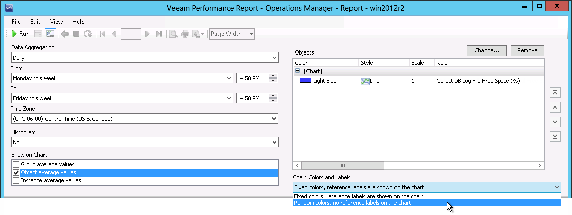572x215 pixels.
Task: Click the objects list horizontal scrollbar thumb
Action: [343, 165]
